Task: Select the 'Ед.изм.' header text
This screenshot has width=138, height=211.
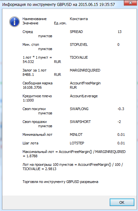Action: tap(60, 23)
